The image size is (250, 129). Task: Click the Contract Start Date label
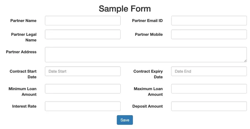pos(23,74)
